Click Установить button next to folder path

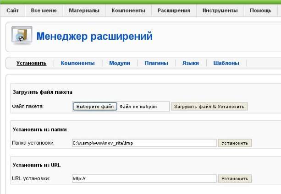235,143
